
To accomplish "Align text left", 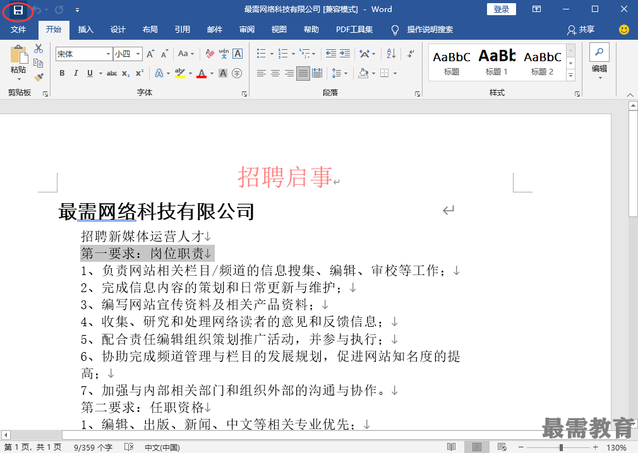I will 262,73.
